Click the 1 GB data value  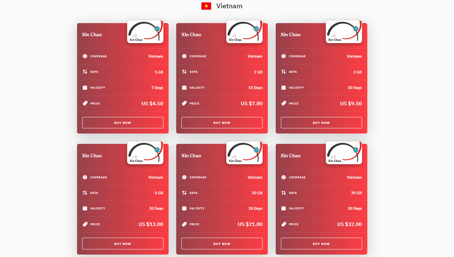click(x=159, y=72)
